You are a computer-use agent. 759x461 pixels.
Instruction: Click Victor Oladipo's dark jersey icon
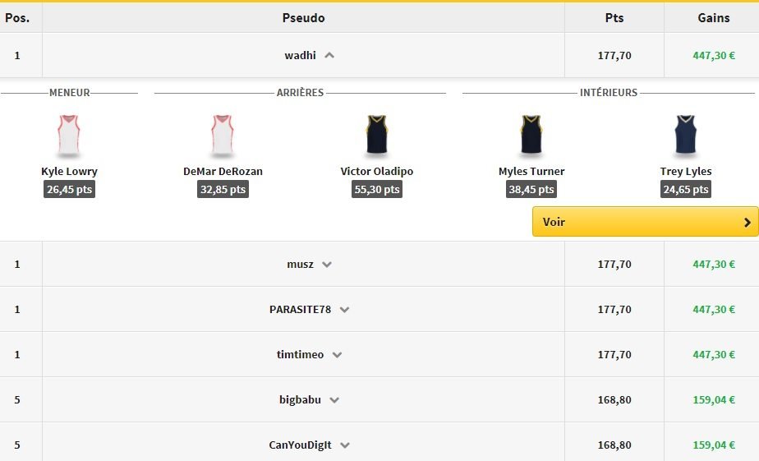click(x=377, y=136)
